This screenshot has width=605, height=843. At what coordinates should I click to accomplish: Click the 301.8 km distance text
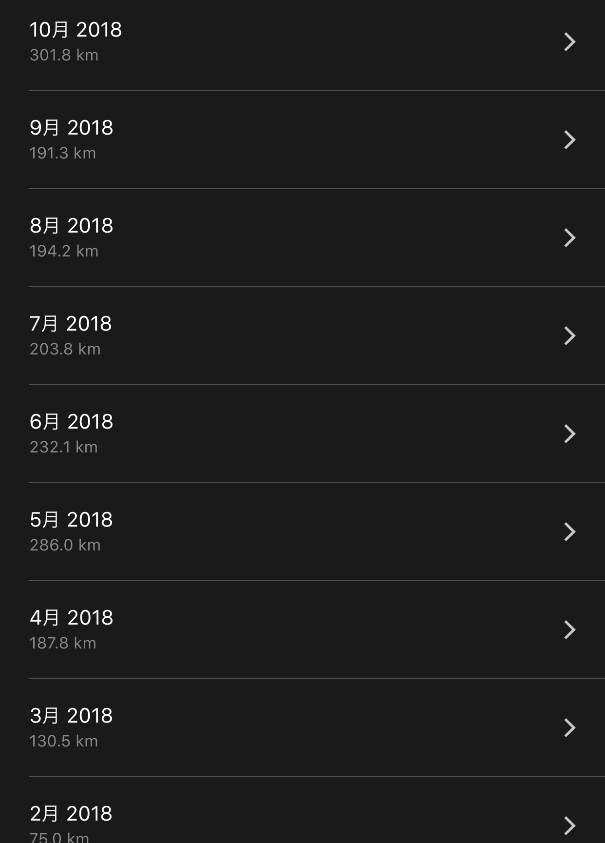(64, 55)
